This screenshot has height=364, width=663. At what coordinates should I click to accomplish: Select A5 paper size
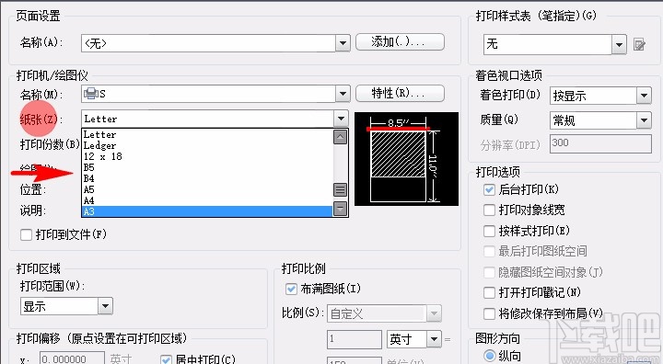[207, 189]
